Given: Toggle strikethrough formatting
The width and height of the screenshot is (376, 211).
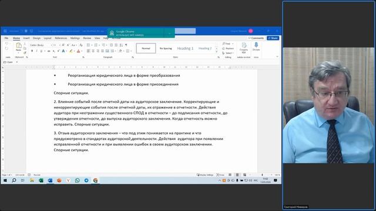Looking at the screenshot, I should pos(49,51).
